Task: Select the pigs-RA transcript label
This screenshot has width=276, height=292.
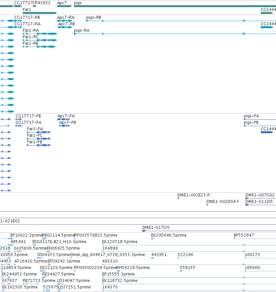Action: [x=82, y=30]
